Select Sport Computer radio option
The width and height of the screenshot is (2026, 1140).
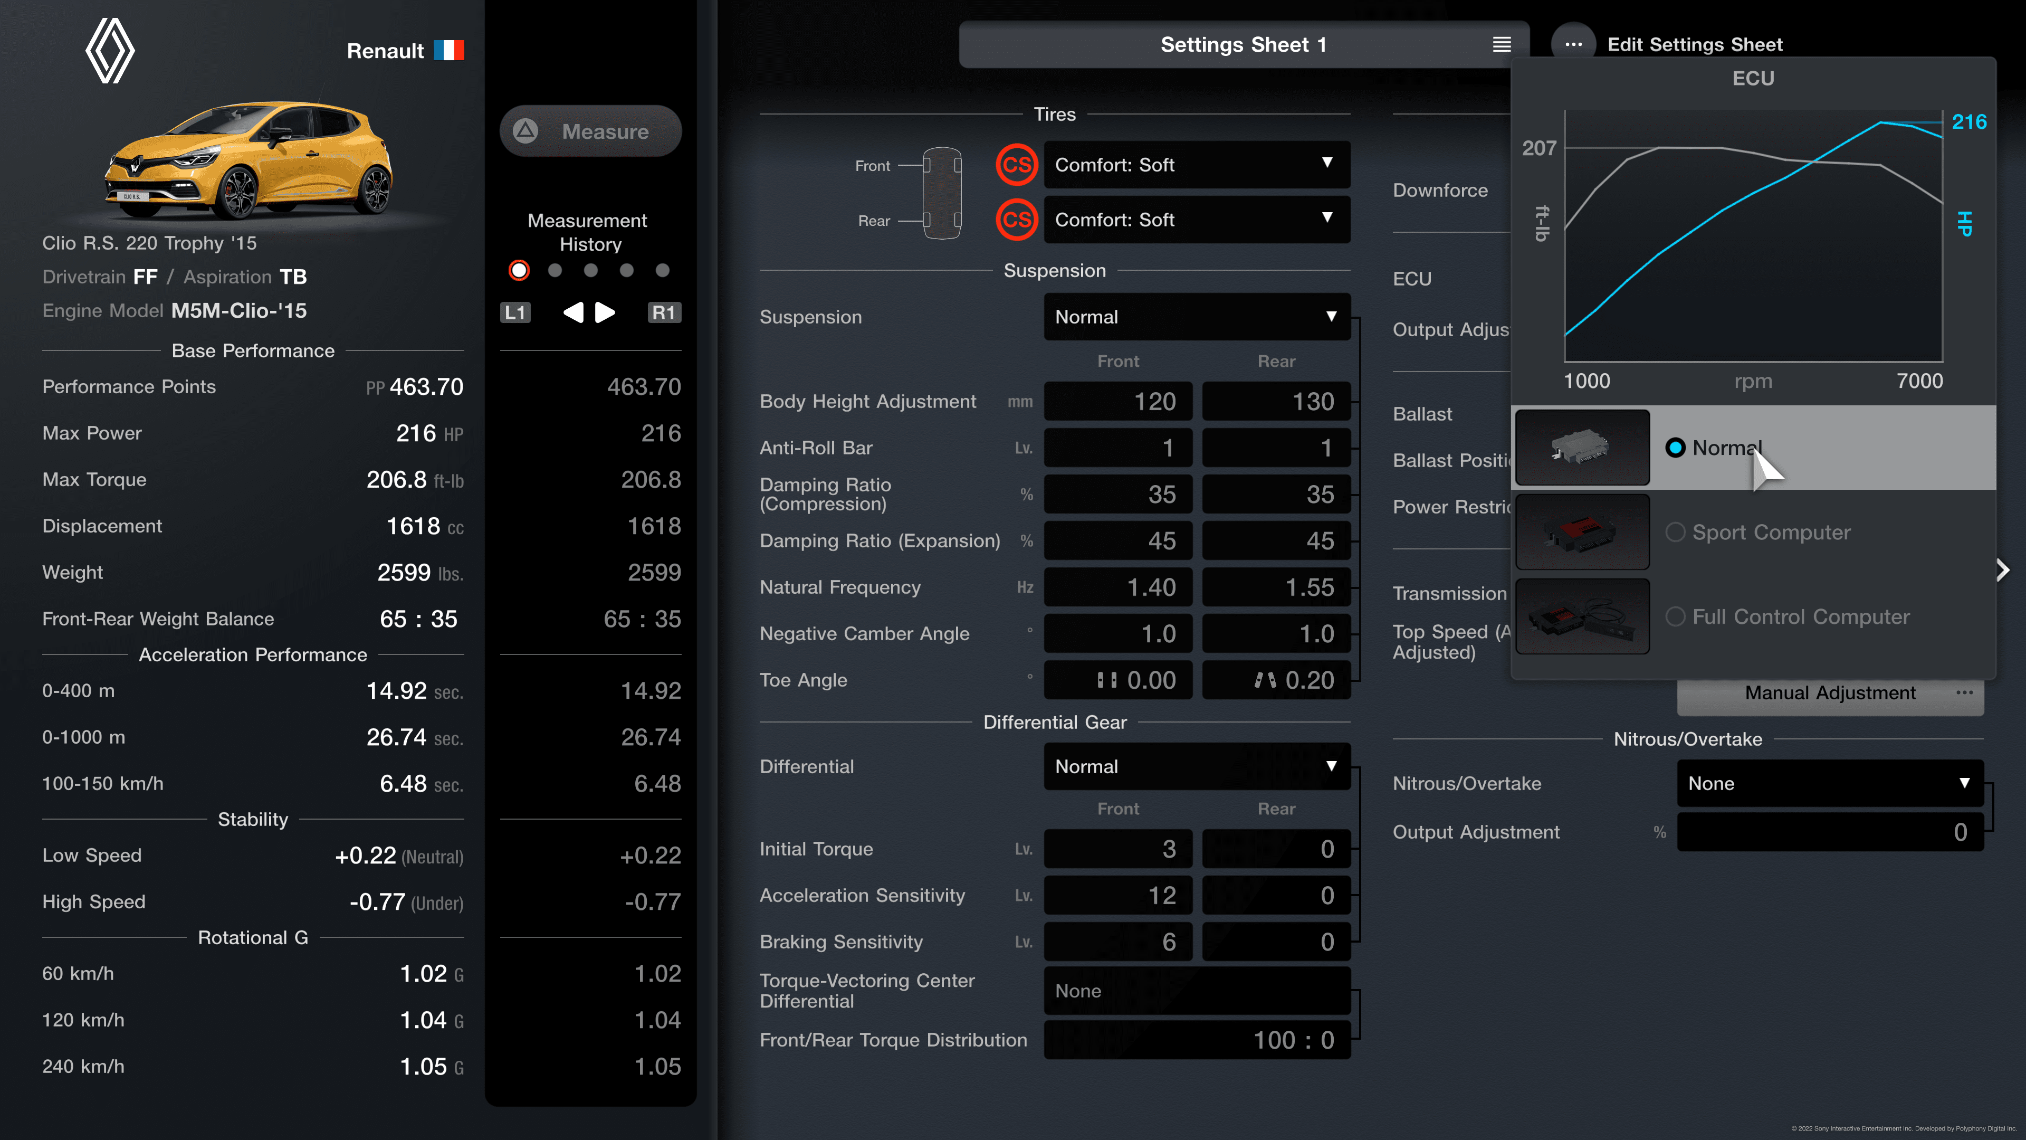(1675, 532)
